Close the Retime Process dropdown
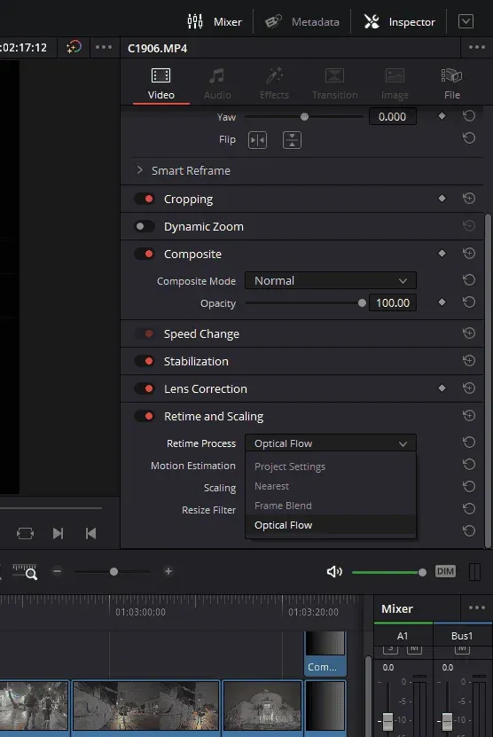493x737 pixels. point(331,443)
